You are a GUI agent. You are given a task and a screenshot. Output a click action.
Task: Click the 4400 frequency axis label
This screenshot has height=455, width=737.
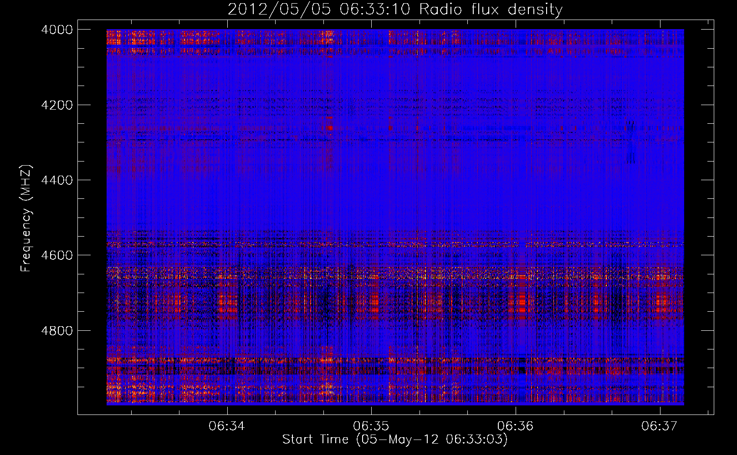coord(57,180)
